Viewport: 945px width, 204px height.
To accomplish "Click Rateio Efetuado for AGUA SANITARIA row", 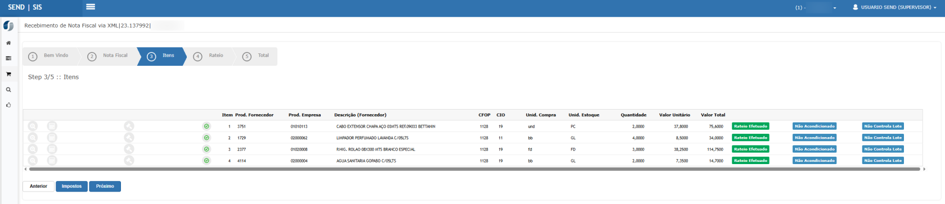I will pyautogui.click(x=750, y=161).
